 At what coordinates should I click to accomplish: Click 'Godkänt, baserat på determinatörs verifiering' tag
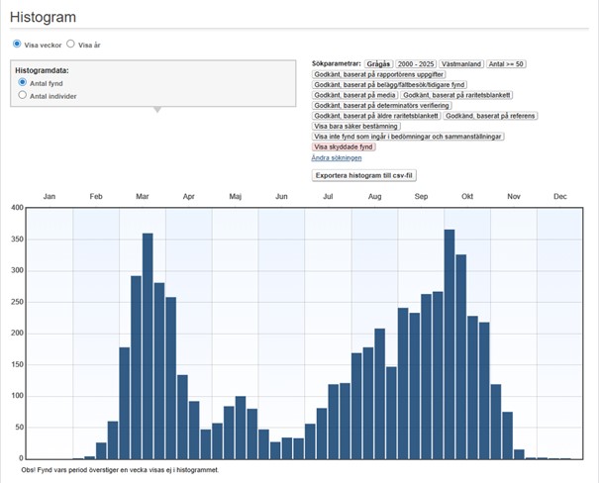click(x=382, y=105)
